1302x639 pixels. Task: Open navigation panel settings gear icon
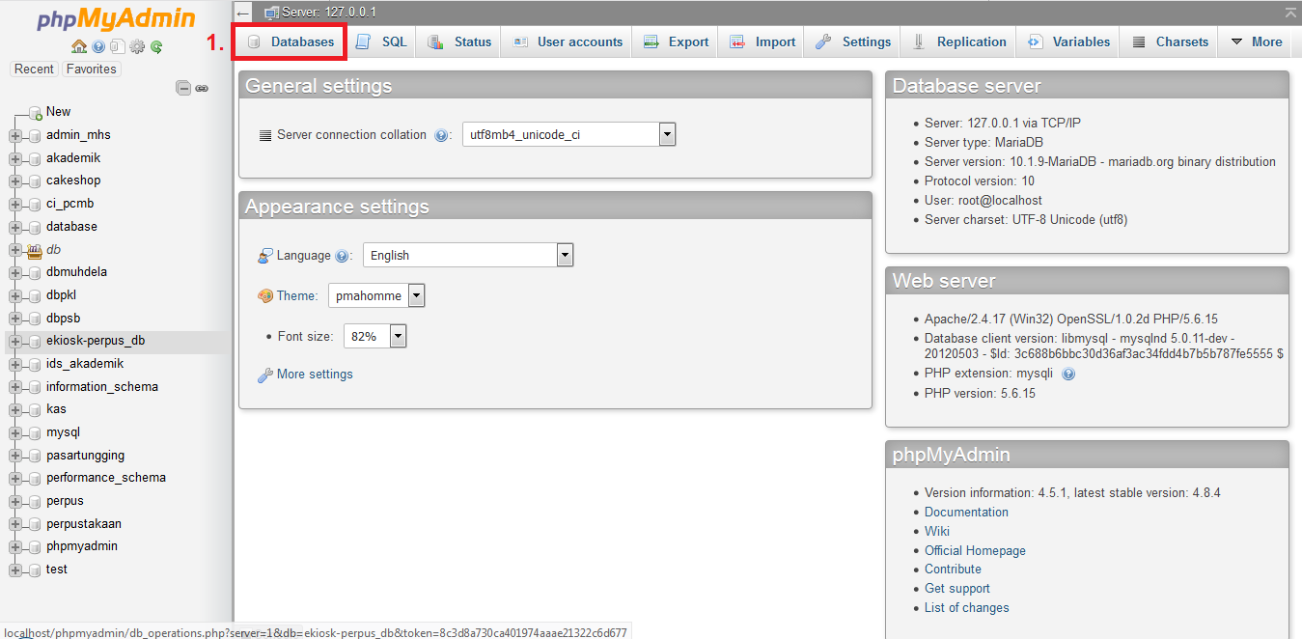(137, 46)
